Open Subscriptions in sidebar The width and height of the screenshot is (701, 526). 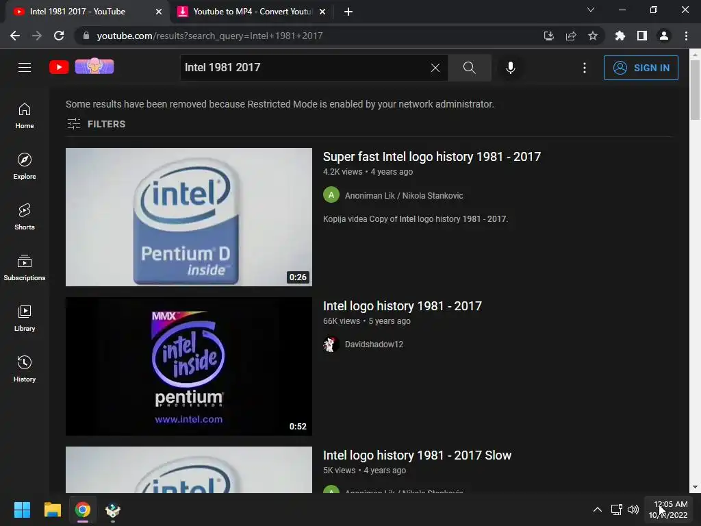tap(25, 268)
